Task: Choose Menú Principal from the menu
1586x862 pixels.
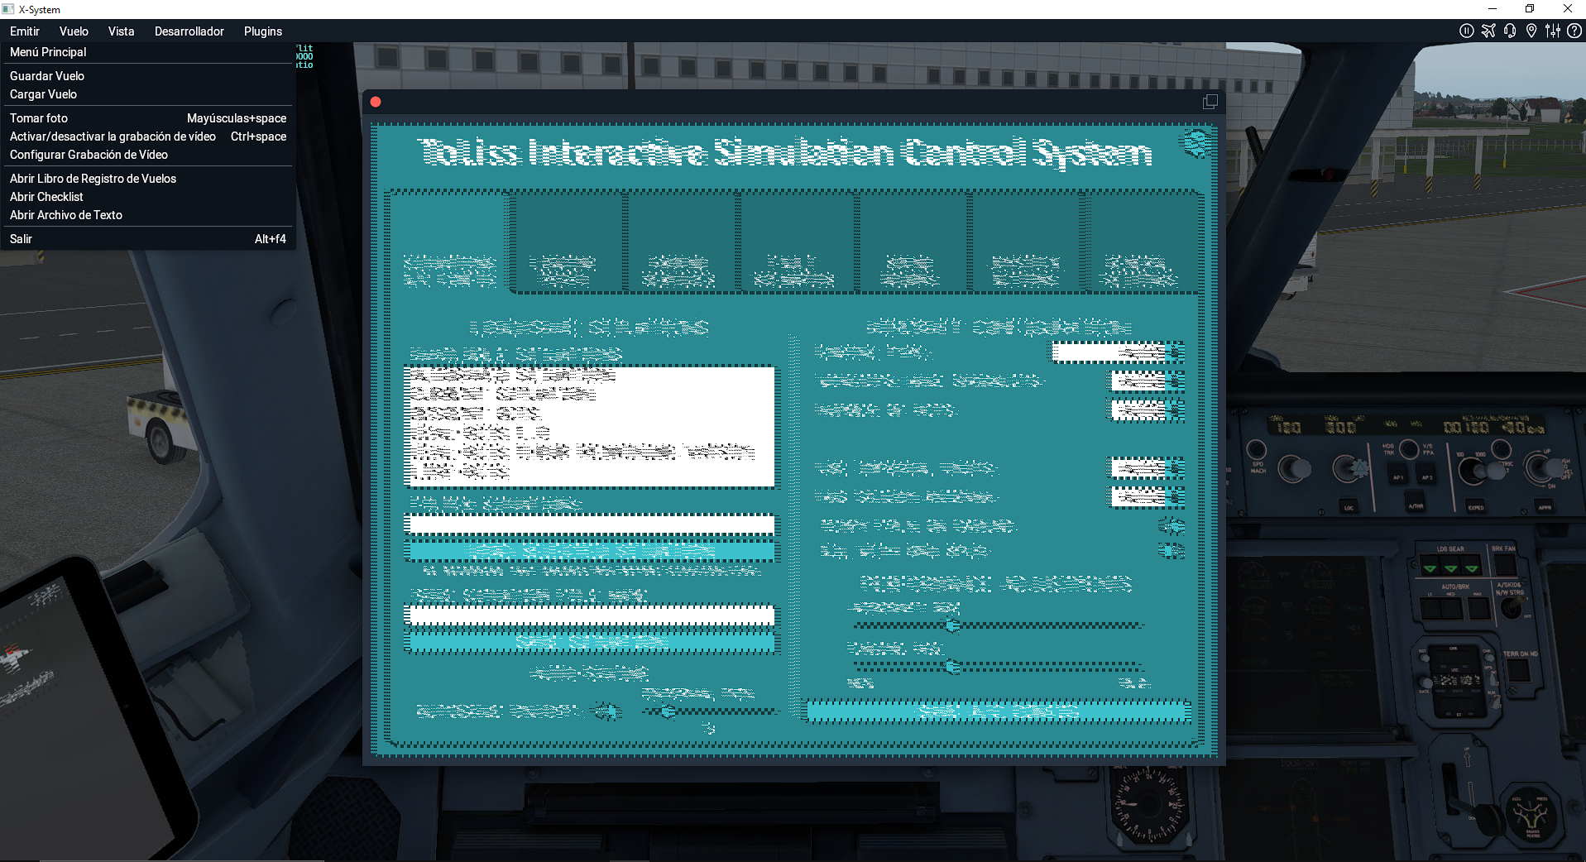Action: [148, 52]
